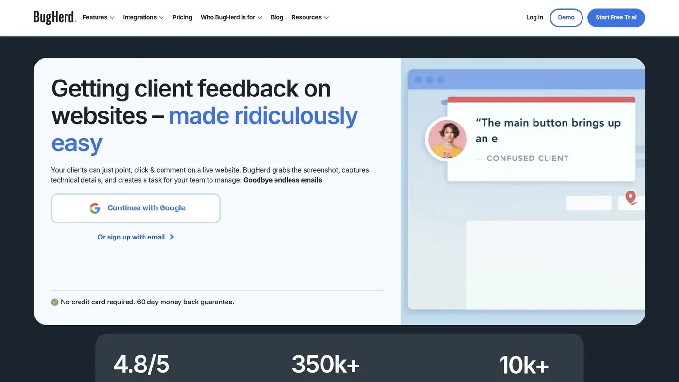
Task: Click the quote 'The main button brings up'
Action: [549, 123]
